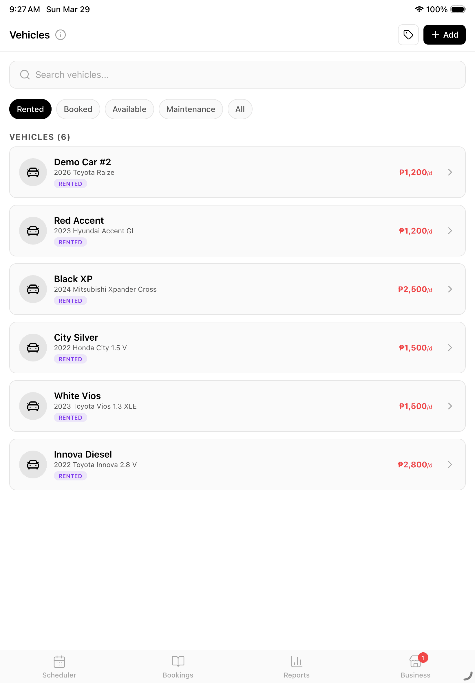
Task: Show Maintenance vehicles filter
Action: click(191, 109)
